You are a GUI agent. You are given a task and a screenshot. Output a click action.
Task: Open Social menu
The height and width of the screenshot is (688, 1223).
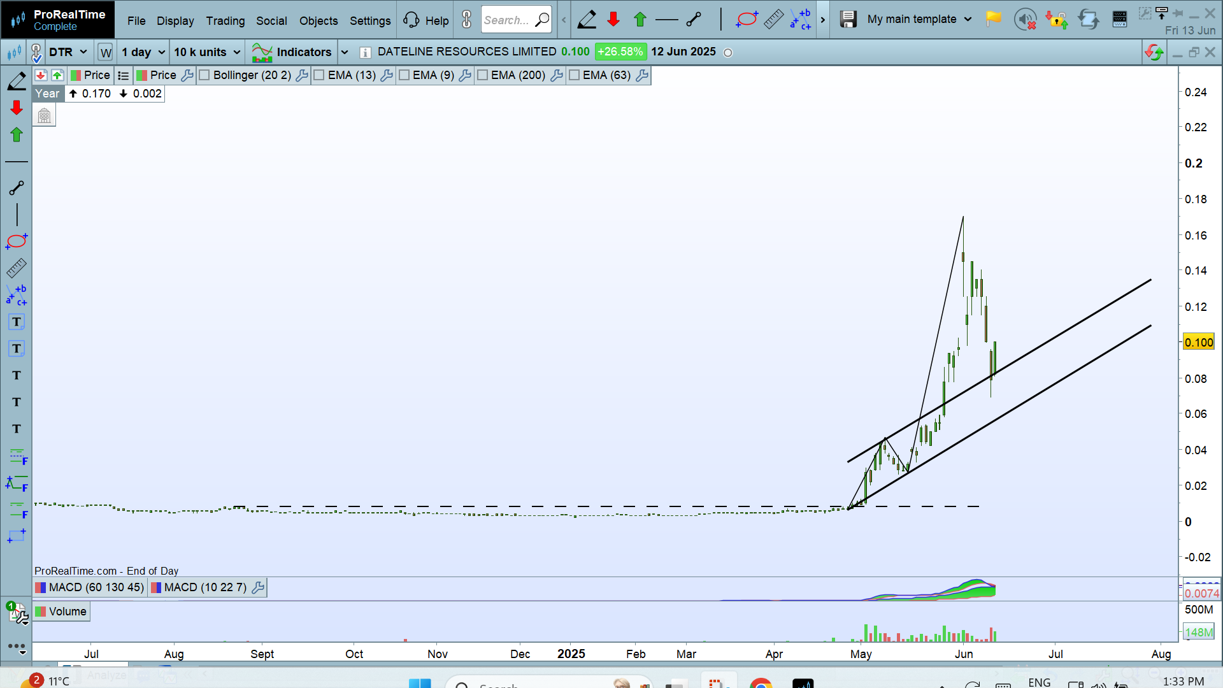pyautogui.click(x=271, y=20)
